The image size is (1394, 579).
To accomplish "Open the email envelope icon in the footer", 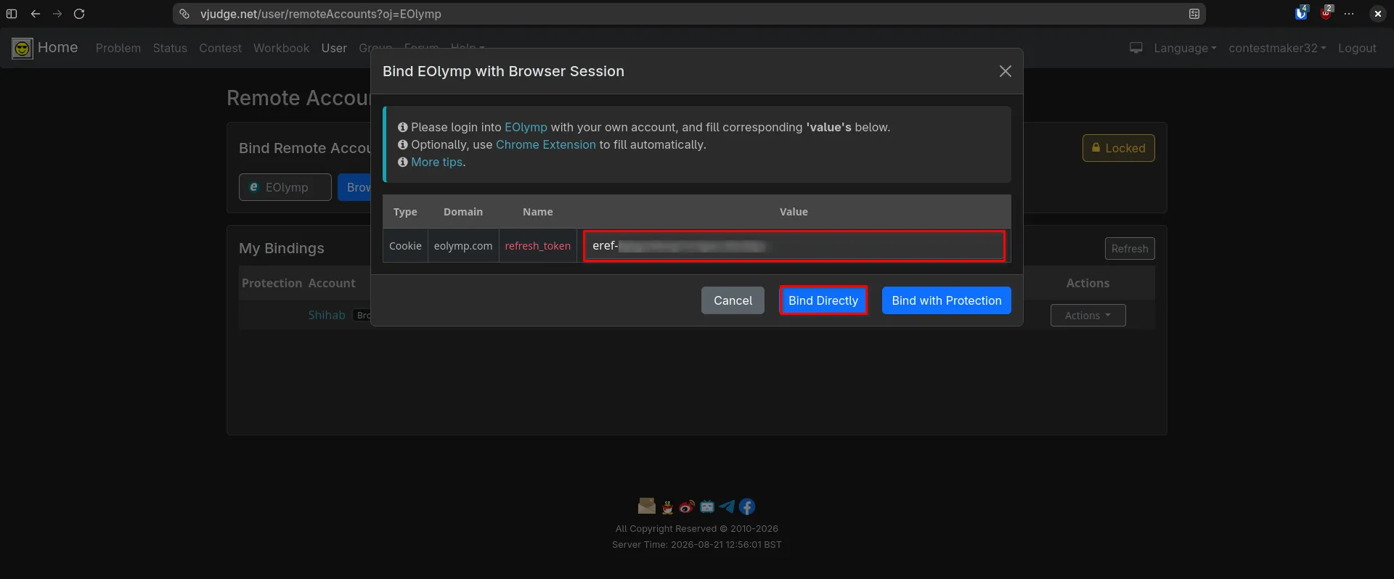I will click(646, 506).
